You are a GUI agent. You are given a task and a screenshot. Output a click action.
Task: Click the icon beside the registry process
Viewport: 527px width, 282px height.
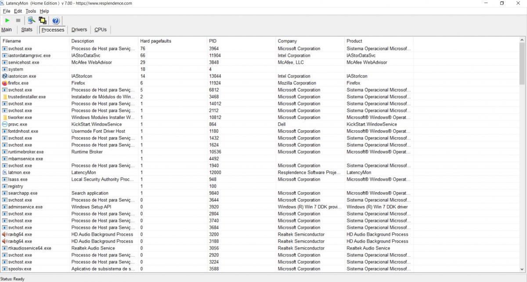[5, 186]
